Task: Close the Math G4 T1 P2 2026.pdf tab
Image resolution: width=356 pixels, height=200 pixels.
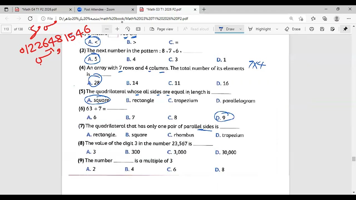Action: [70, 9]
